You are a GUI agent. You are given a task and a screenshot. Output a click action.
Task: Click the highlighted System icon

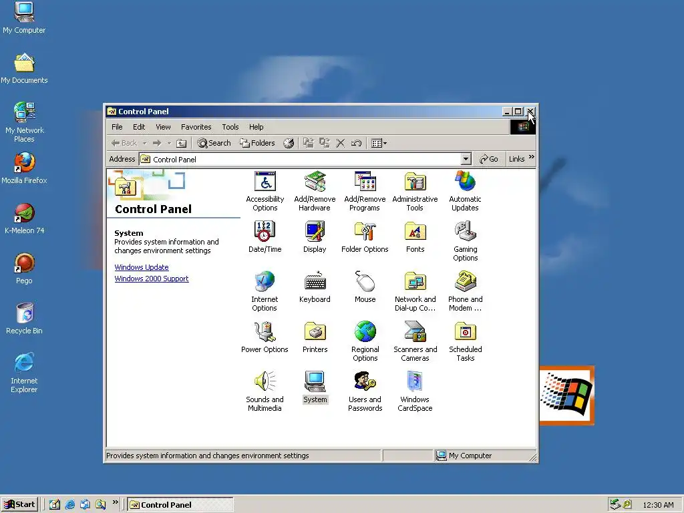click(x=315, y=387)
